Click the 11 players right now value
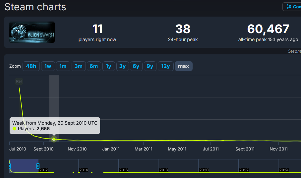 97,29
